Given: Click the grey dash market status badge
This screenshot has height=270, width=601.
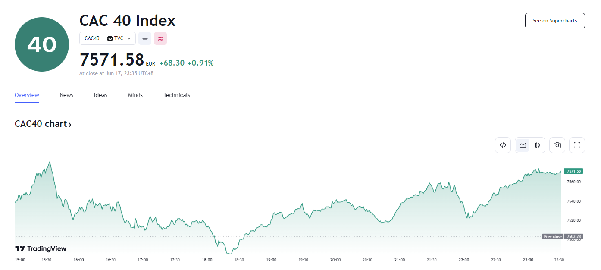Looking at the screenshot, I should pos(145,38).
